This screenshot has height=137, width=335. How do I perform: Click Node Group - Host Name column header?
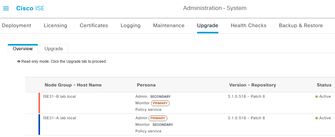click(x=73, y=85)
